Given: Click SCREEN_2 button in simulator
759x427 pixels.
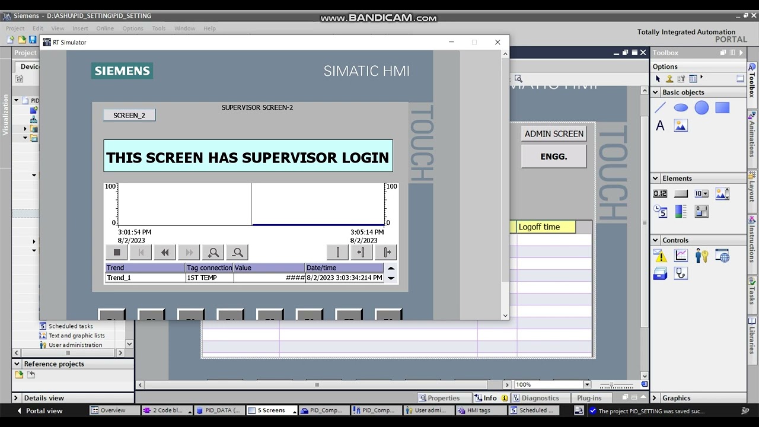Looking at the screenshot, I should click(129, 115).
